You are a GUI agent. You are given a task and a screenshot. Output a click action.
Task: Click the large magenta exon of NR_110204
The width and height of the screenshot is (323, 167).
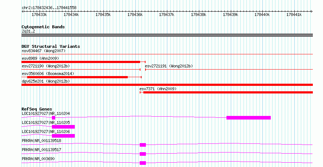point(249,118)
